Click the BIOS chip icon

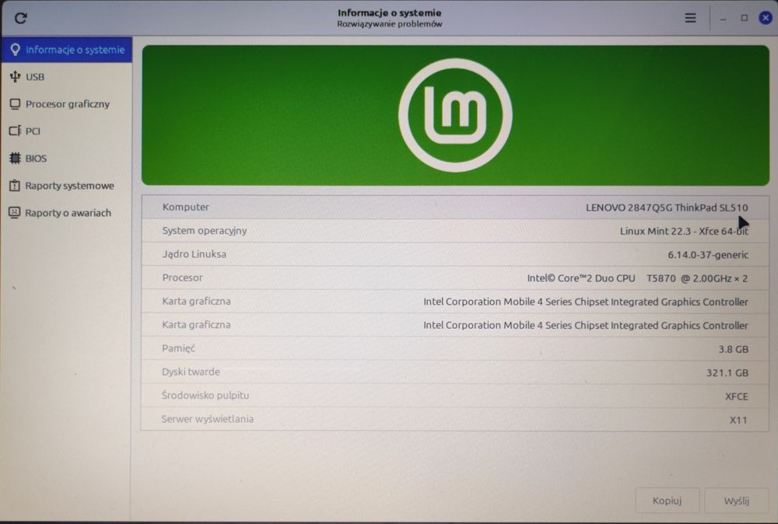coord(15,158)
